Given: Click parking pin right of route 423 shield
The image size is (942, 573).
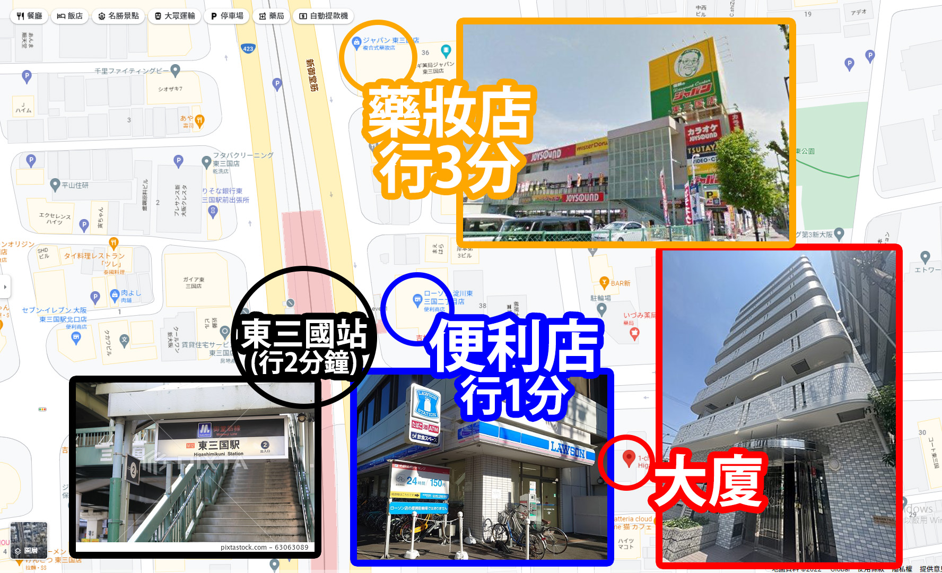Looking at the screenshot, I should (277, 83).
